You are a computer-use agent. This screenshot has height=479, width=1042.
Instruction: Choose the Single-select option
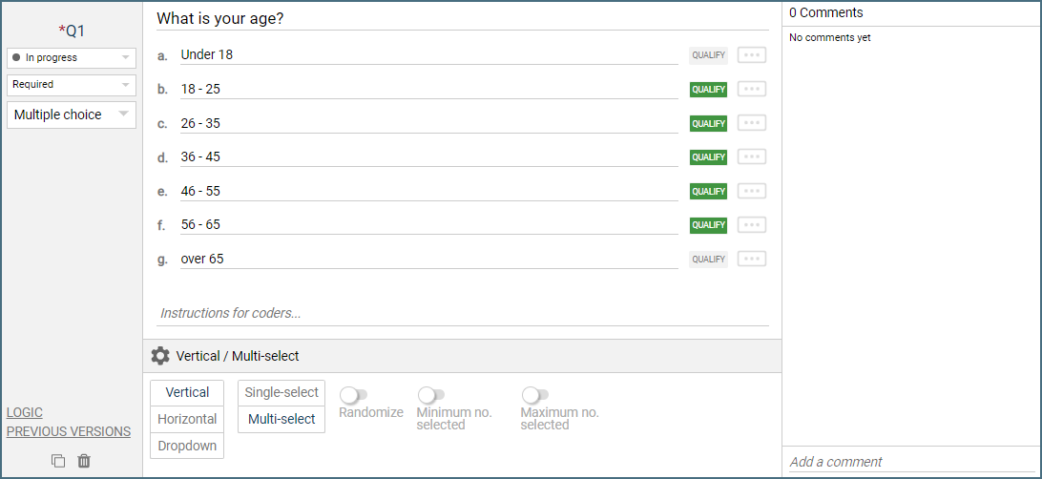tap(281, 392)
